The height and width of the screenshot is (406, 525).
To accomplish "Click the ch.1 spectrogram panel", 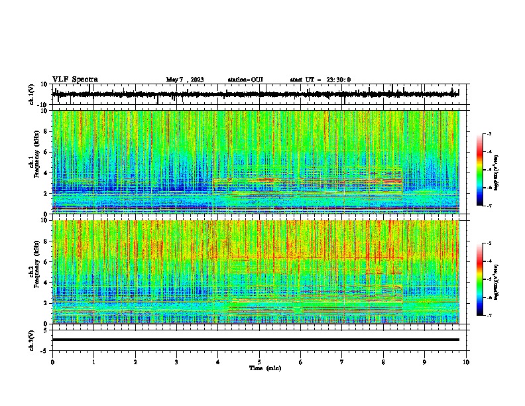I will (256, 162).
